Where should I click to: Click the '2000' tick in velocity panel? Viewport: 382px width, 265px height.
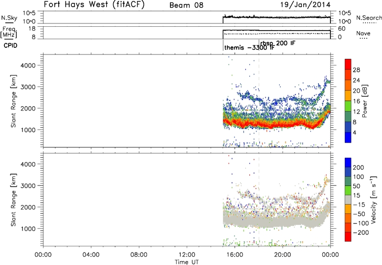pos(28,207)
